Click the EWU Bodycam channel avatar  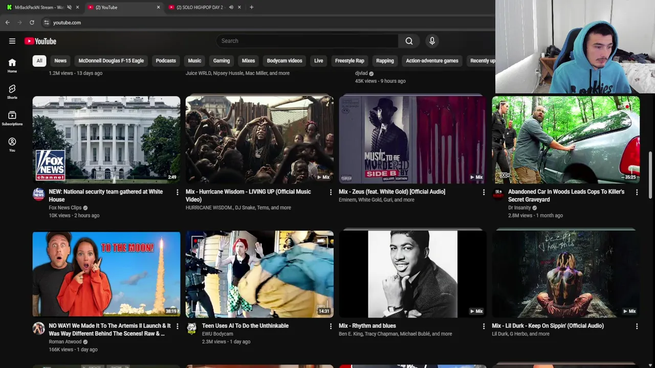191,328
